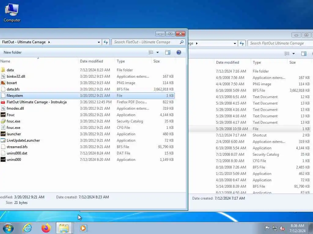The width and height of the screenshot is (313, 234).
Task: Sort back window by Type column
Action: coord(269,62)
